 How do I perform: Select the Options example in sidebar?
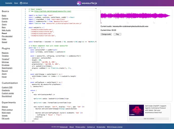tap(5, 19)
